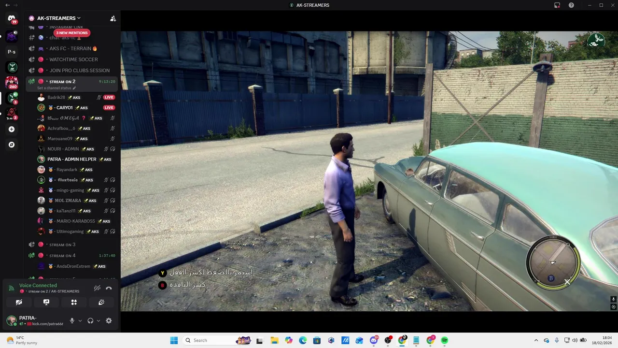The image size is (618, 348).
Task: Open the P-s server
Action: click(12, 52)
